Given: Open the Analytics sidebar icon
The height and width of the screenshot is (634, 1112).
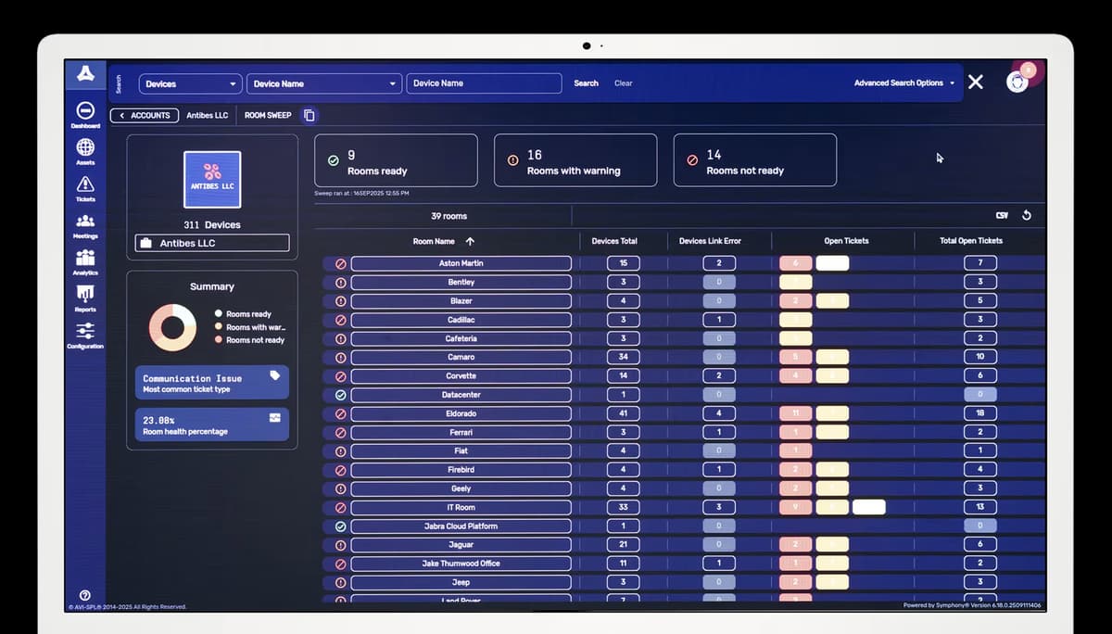Looking at the screenshot, I should click(85, 258).
